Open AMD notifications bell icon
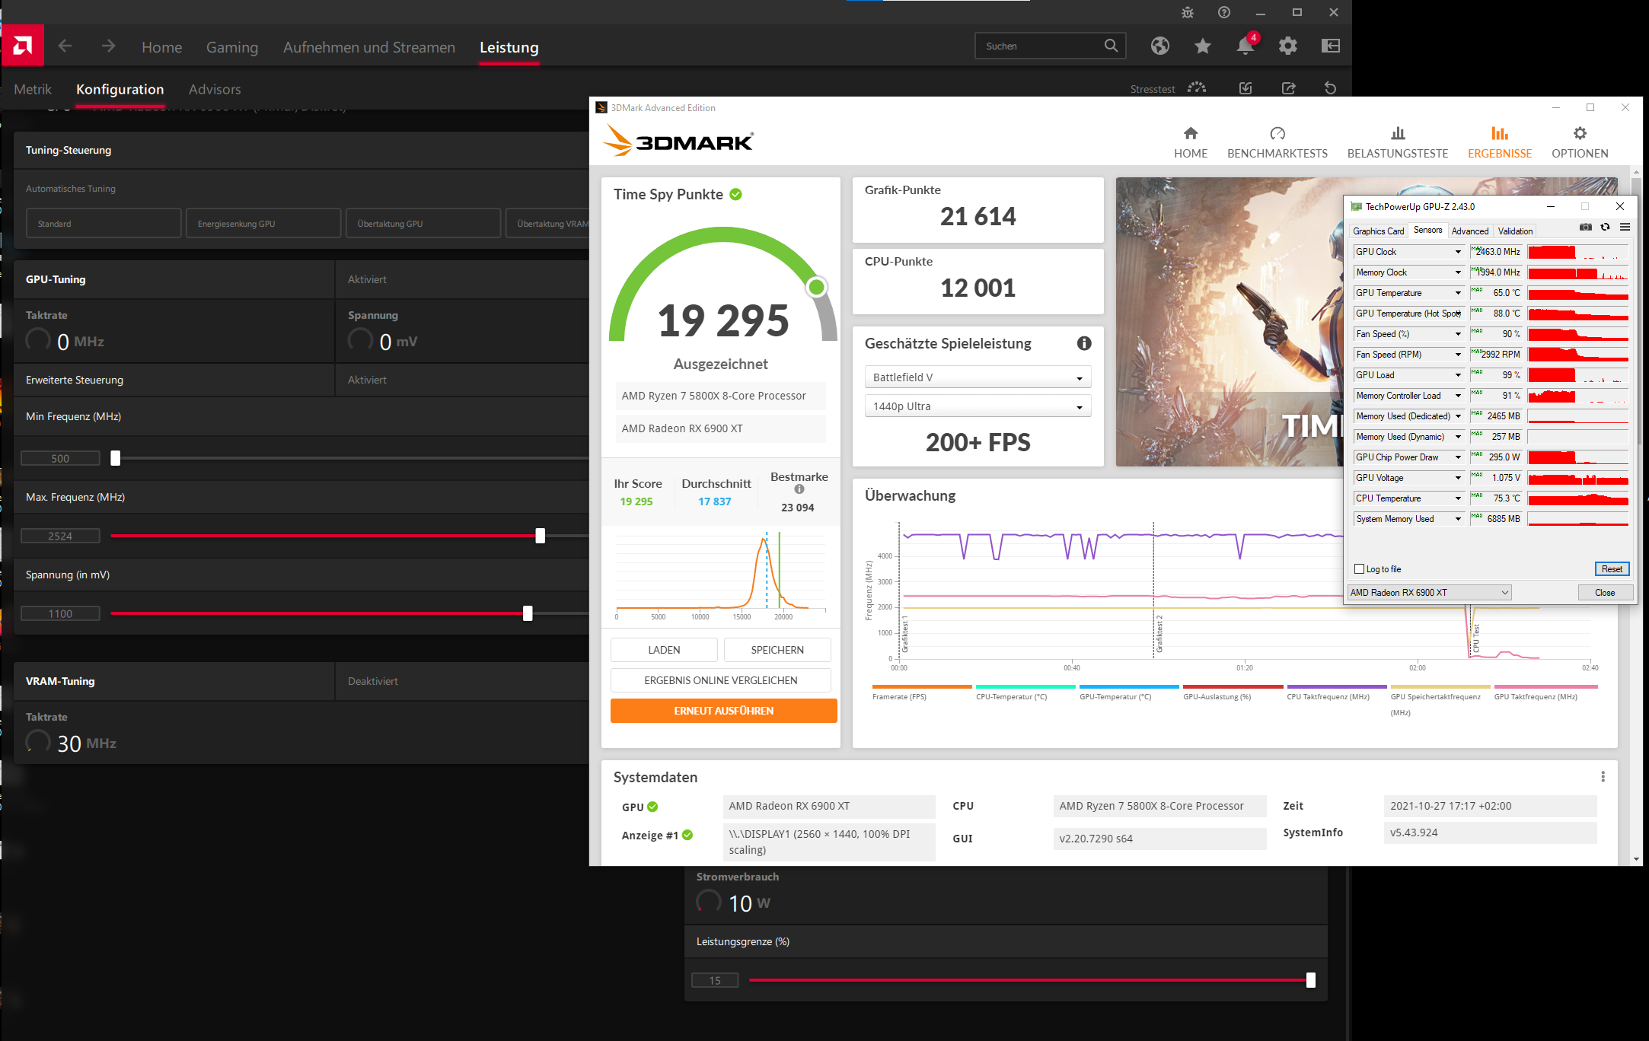This screenshot has height=1041, width=1649. pos(1245,46)
